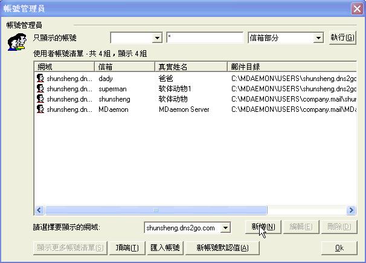366x263 pixels.
Task: Click the filter text field containing asterisk
Action: [x=205, y=38]
